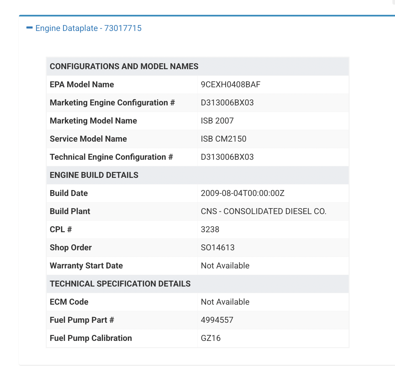Select the Fuel Pump Part # value 4994557

pyautogui.click(x=217, y=320)
